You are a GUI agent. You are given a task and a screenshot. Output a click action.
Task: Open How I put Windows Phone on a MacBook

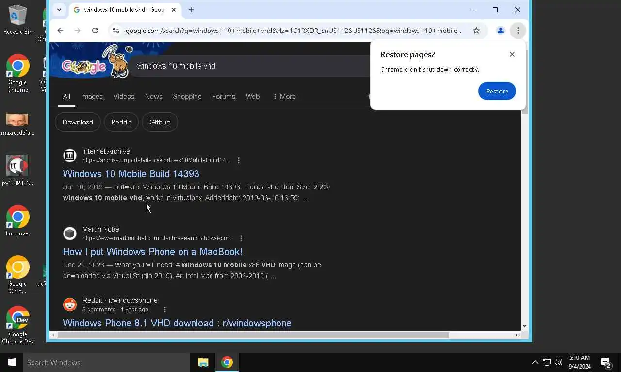click(x=152, y=252)
